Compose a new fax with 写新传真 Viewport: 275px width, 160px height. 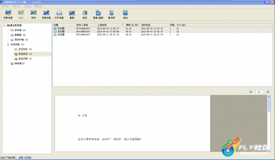(x=46, y=15)
